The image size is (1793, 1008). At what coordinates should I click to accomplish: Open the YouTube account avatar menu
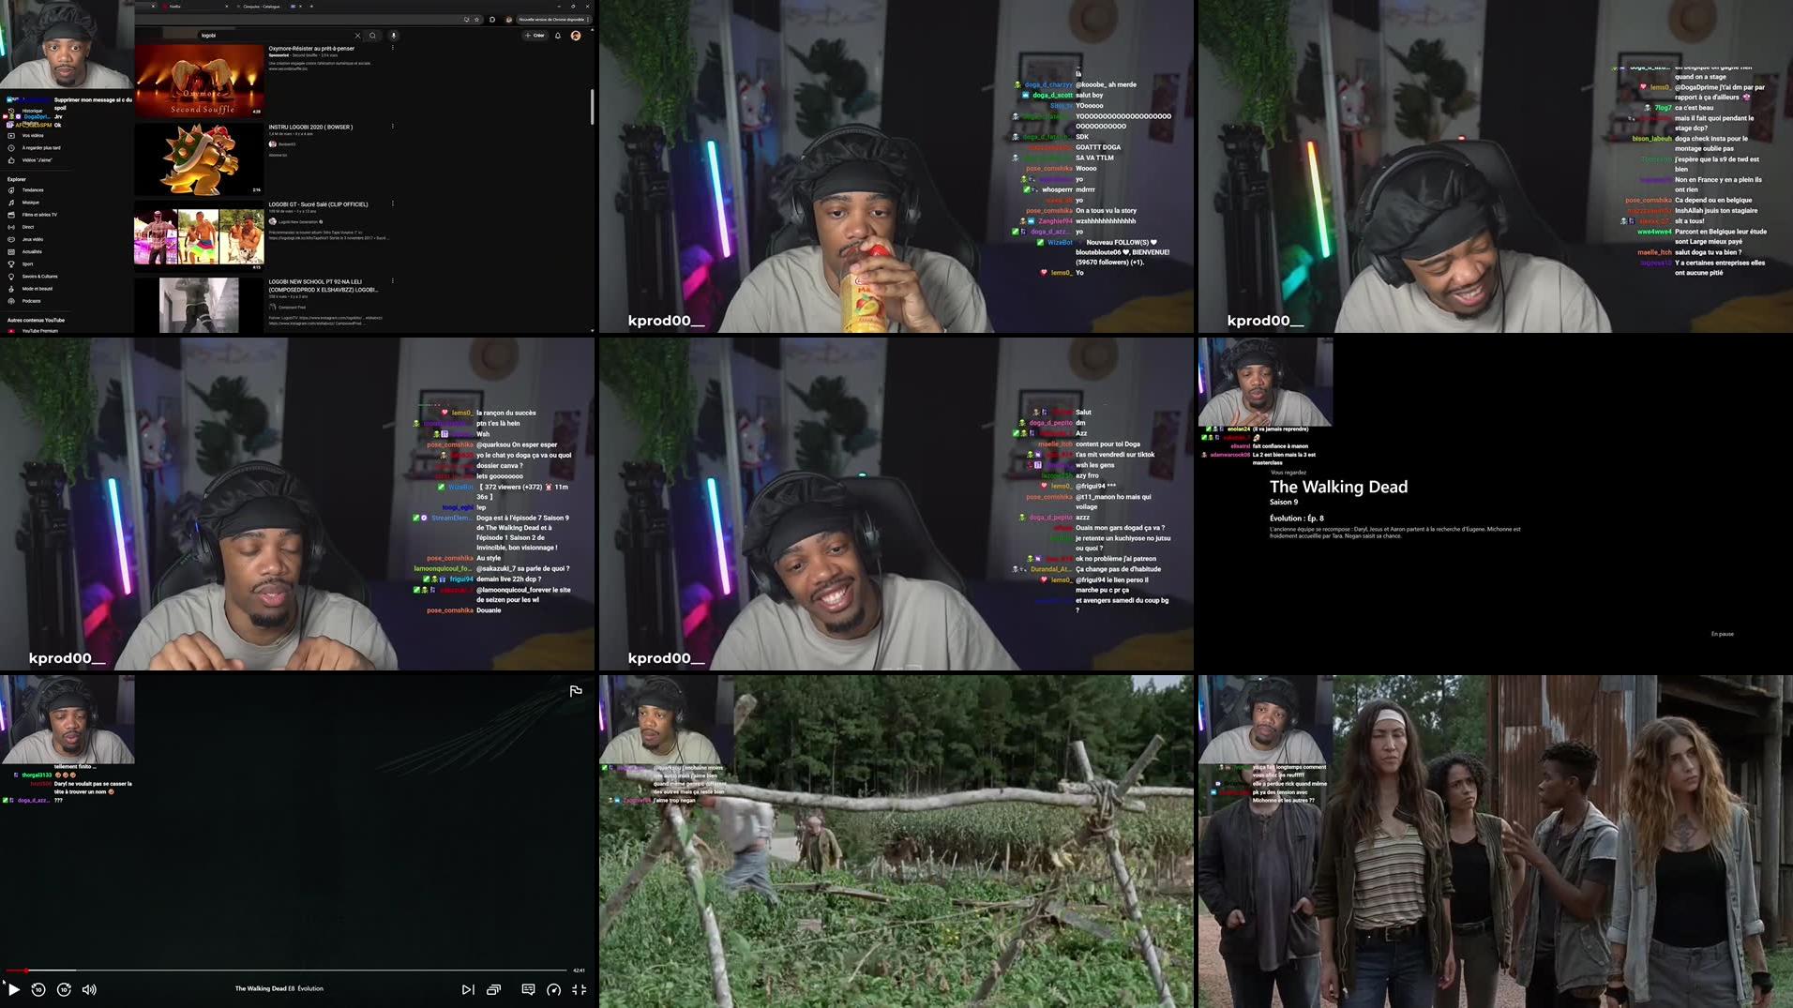(576, 36)
